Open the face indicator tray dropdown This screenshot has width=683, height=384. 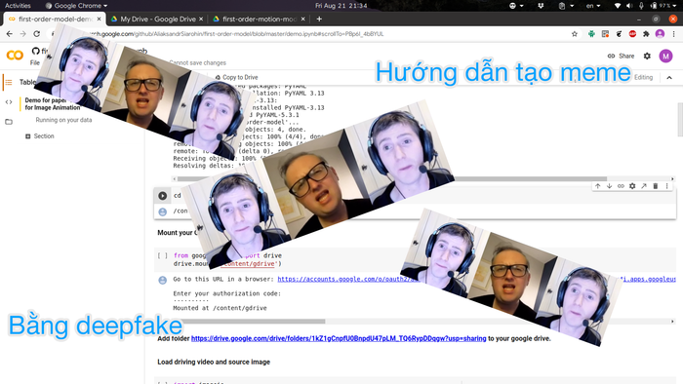pos(516,6)
